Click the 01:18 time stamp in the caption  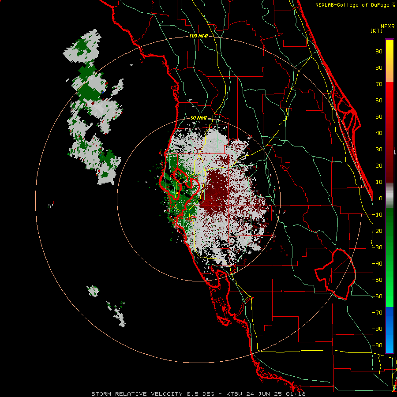[x=295, y=394]
